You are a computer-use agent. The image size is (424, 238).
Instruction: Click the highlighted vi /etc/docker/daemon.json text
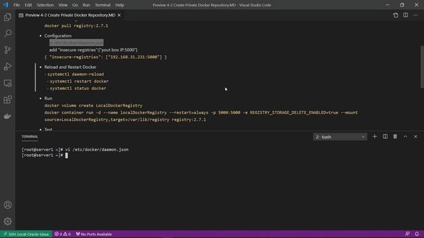click(76, 42)
